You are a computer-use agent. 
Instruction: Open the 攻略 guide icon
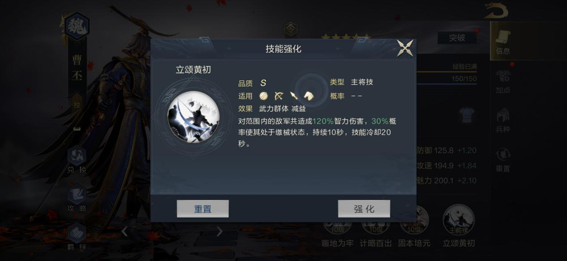(77, 198)
